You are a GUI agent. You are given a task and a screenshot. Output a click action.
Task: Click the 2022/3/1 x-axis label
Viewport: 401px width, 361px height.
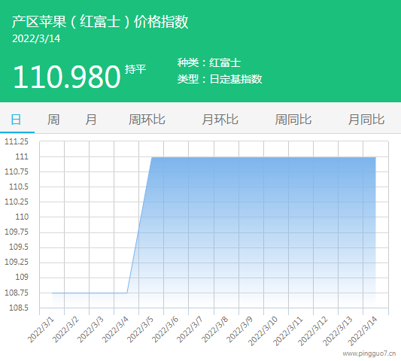[x=41, y=329]
